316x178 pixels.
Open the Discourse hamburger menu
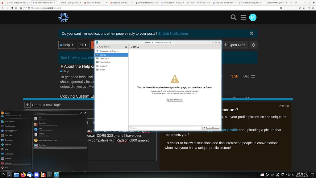point(243,17)
